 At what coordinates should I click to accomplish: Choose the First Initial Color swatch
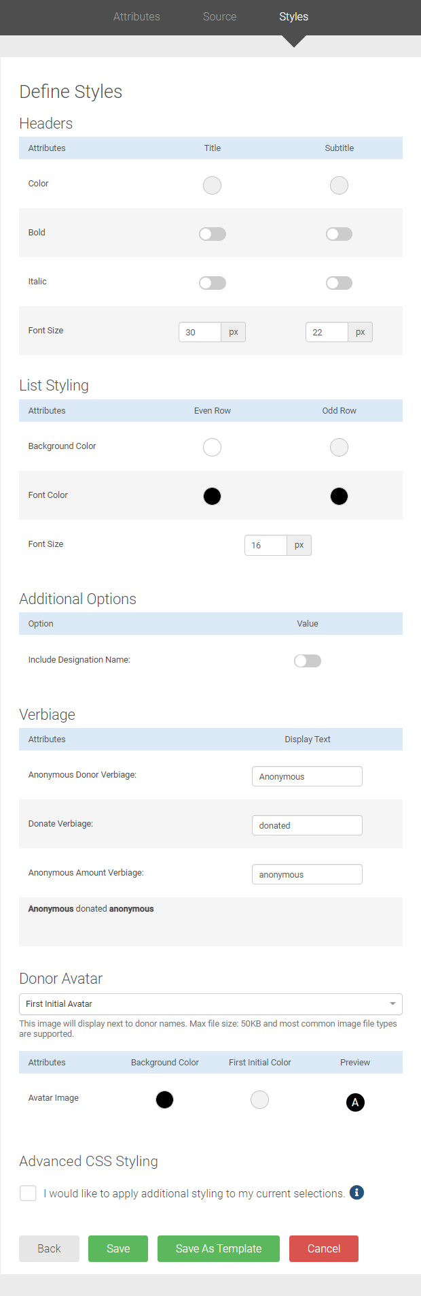tap(259, 1099)
